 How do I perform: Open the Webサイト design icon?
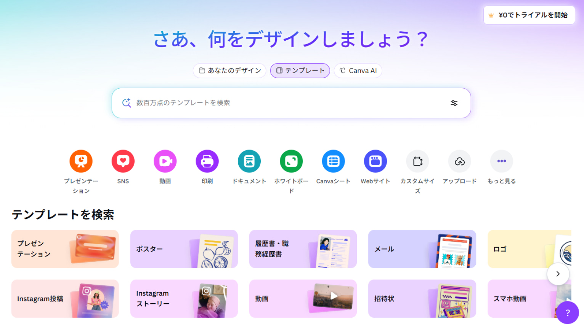click(x=375, y=161)
